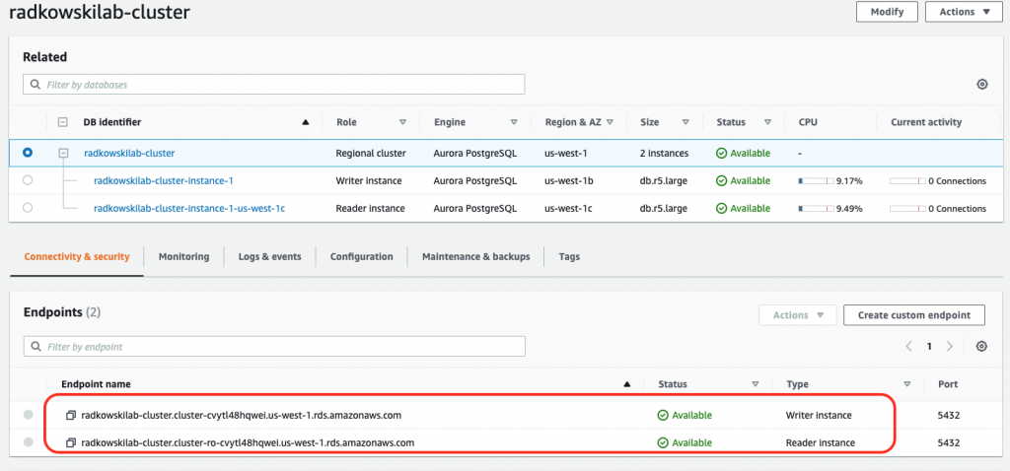
Task: Click the Modify button
Action: coord(887,12)
